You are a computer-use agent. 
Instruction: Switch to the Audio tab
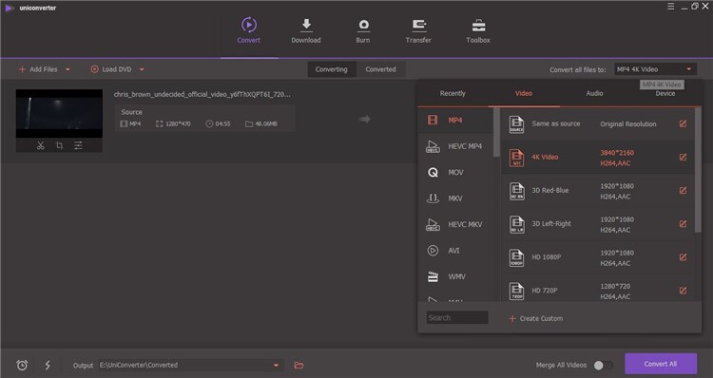click(594, 93)
